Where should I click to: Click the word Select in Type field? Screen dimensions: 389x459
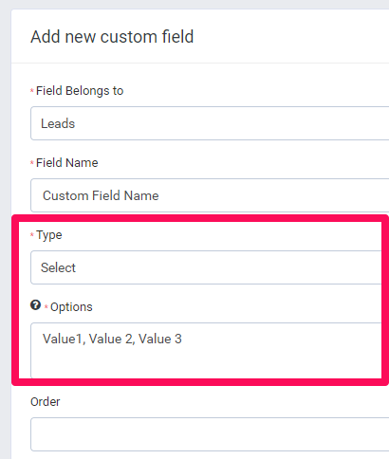click(58, 267)
